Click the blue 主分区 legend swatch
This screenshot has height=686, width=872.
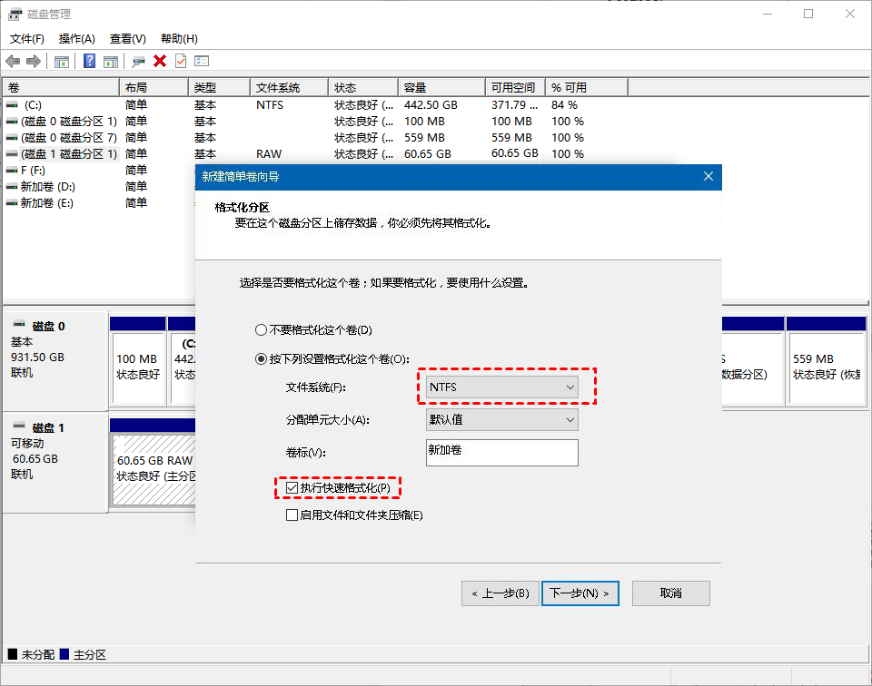[64, 653]
